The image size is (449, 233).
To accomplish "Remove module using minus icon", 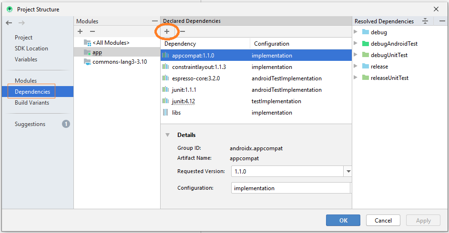I will click(92, 31).
